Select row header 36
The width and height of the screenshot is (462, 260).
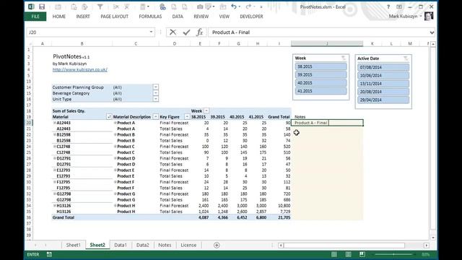pos(29,217)
